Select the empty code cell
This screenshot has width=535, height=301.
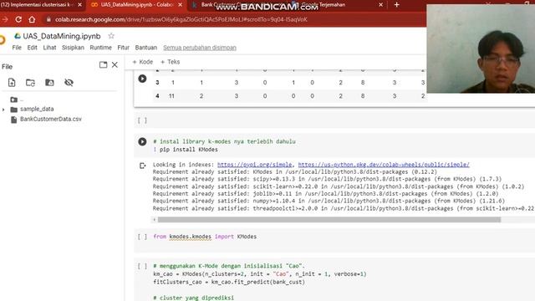(334, 120)
